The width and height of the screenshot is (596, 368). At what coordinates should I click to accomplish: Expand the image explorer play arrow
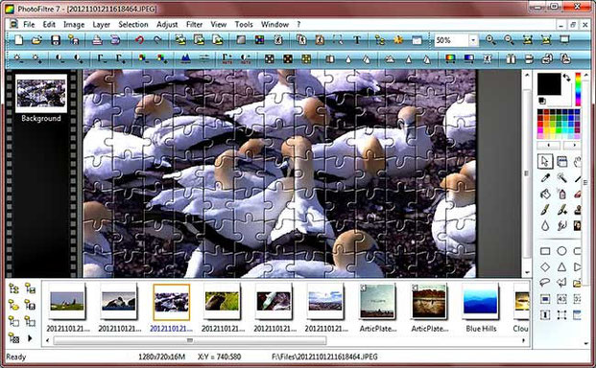click(x=30, y=337)
